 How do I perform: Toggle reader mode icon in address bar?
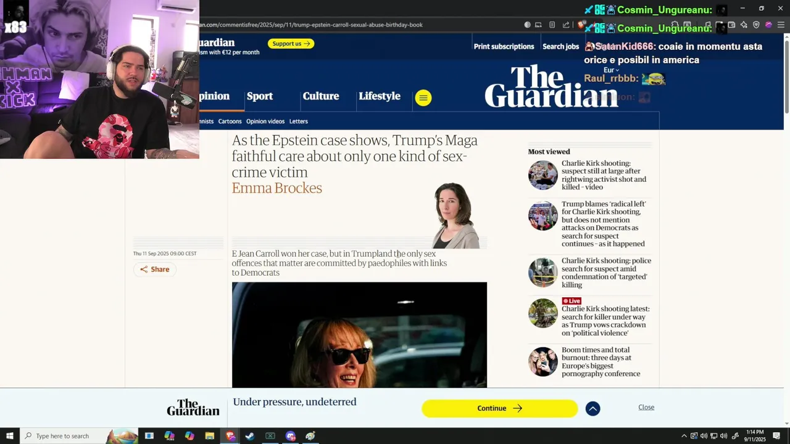click(552, 25)
